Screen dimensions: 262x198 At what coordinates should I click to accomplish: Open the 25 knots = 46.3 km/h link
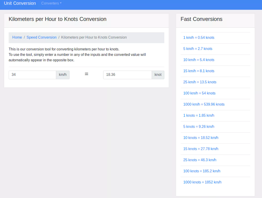(200, 160)
